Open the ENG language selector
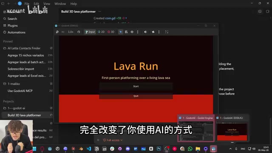272x153 pixels. (243, 149)
